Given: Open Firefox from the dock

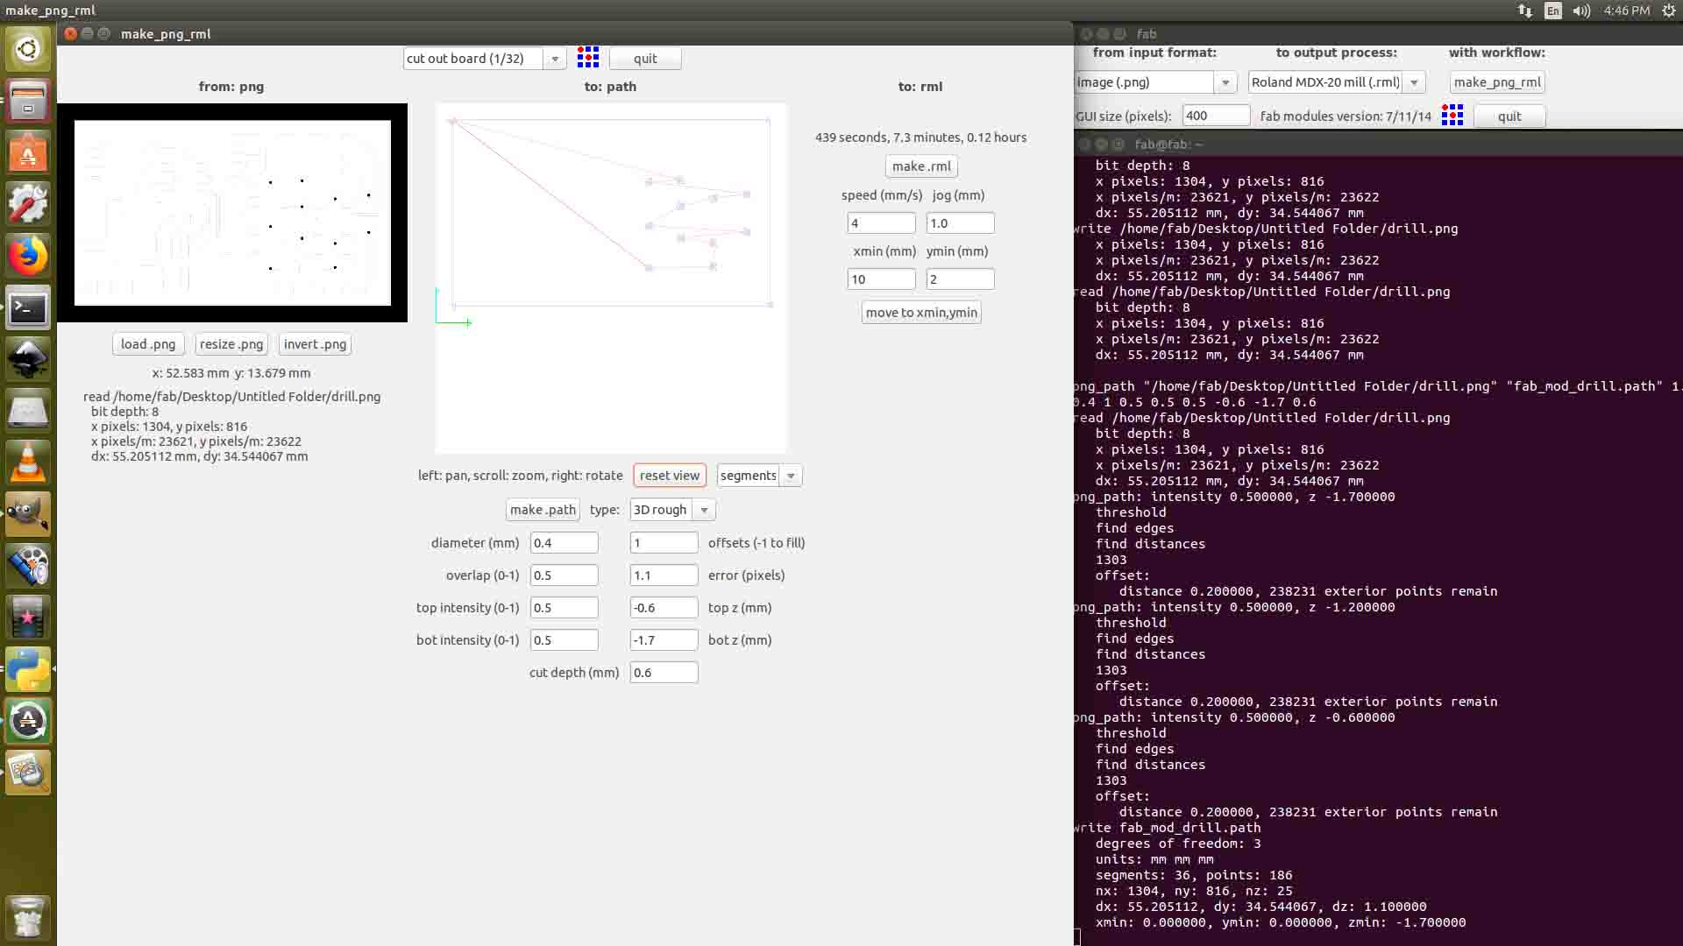Looking at the screenshot, I should click(x=28, y=256).
